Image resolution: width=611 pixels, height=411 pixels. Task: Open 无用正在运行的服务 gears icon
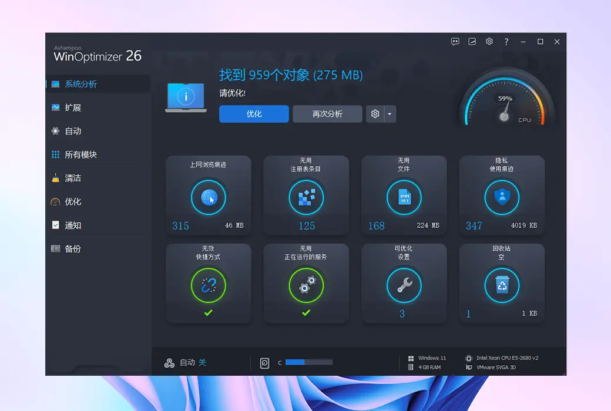click(306, 285)
